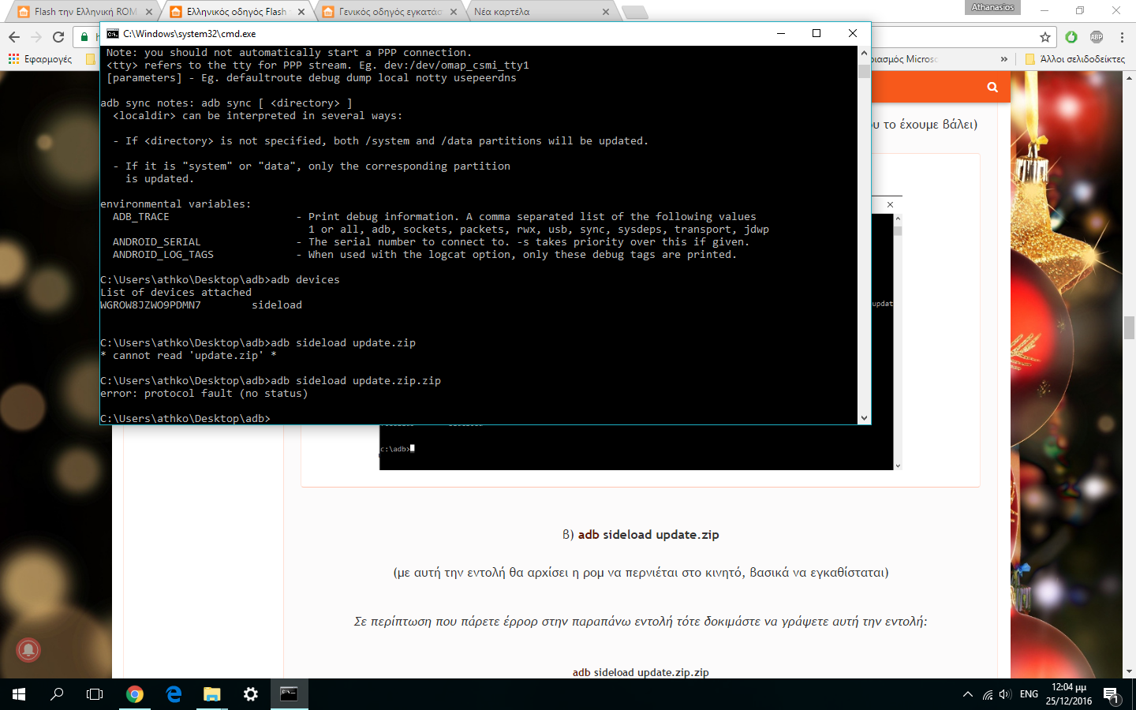Switch to Google Chrome in the taskbar
The image size is (1136, 710).
click(135, 694)
